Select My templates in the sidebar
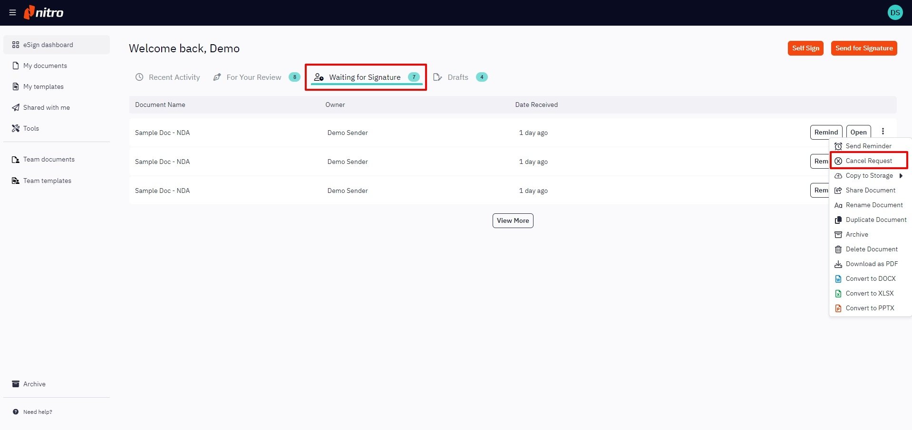The width and height of the screenshot is (912, 430). coord(43,86)
